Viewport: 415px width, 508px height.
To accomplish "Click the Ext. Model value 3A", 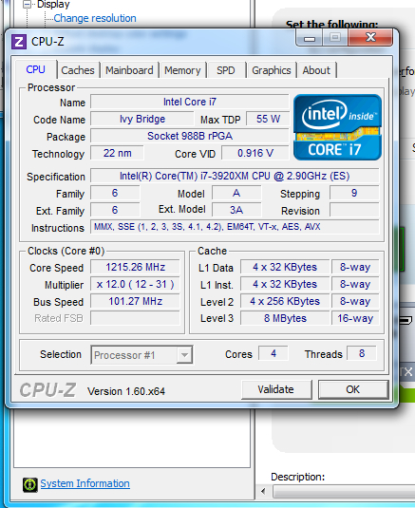I will pyautogui.click(x=236, y=210).
